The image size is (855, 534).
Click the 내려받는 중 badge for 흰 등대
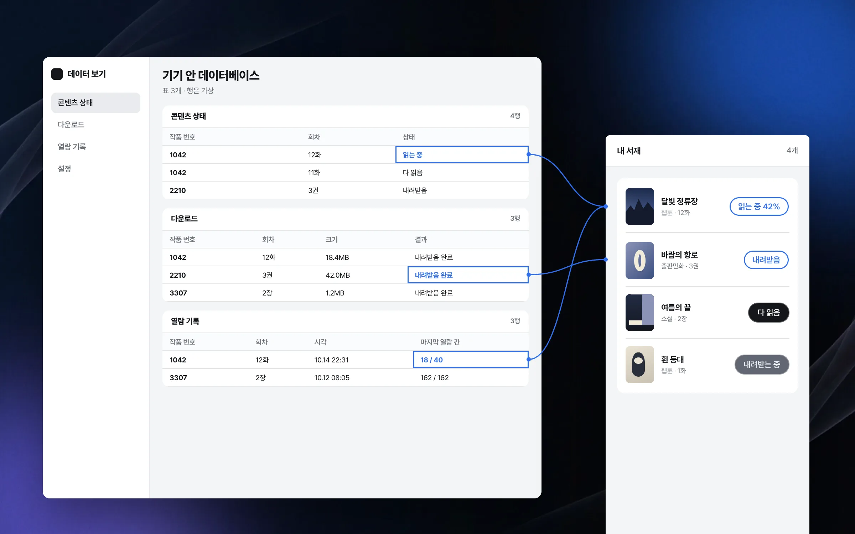point(762,365)
